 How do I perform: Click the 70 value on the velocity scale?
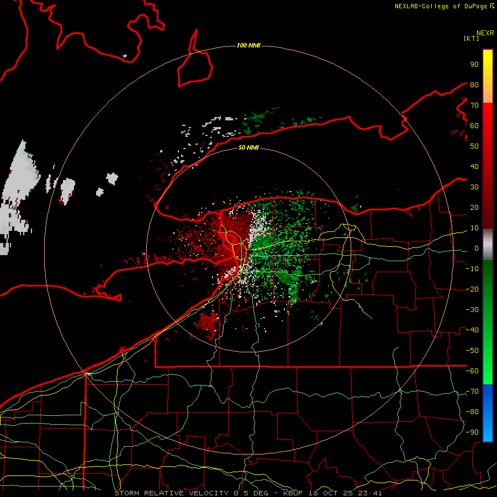coord(474,105)
